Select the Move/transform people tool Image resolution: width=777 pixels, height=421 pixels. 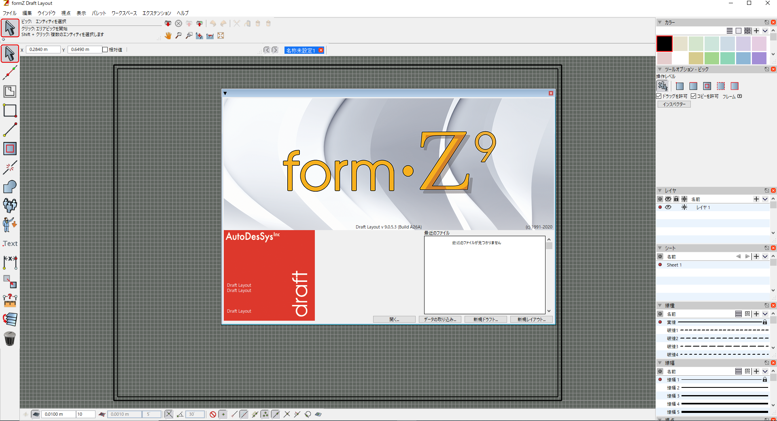coord(10,205)
